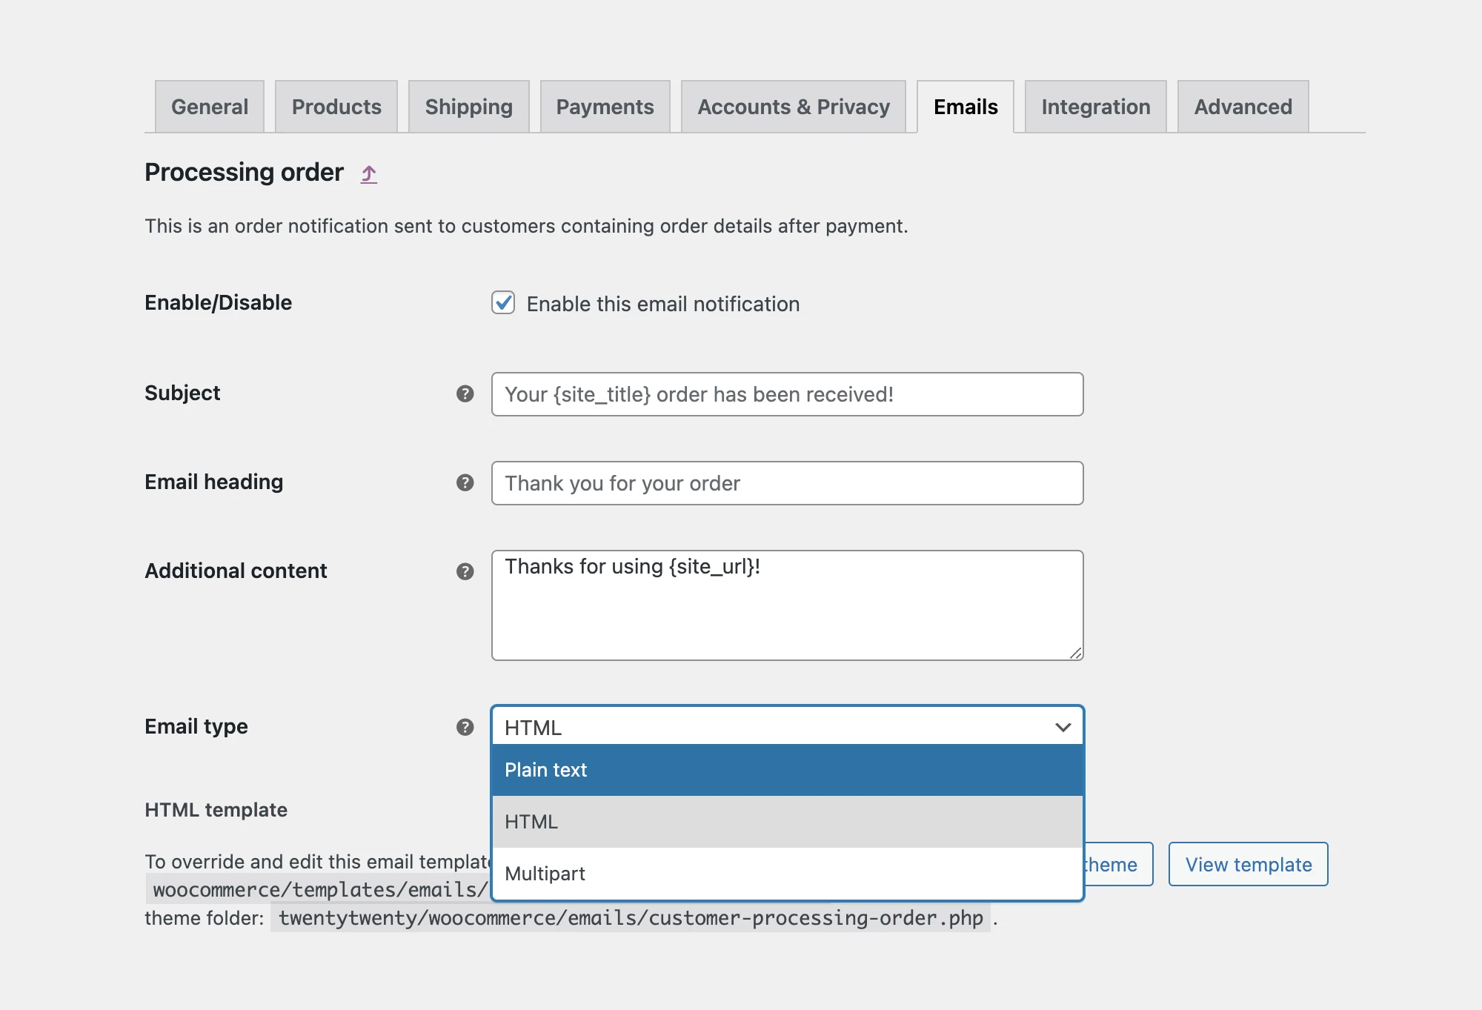The height and width of the screenshot is (1010, 1482).
Task: Click the Email heading help icon
Action: tap(465, 482)
